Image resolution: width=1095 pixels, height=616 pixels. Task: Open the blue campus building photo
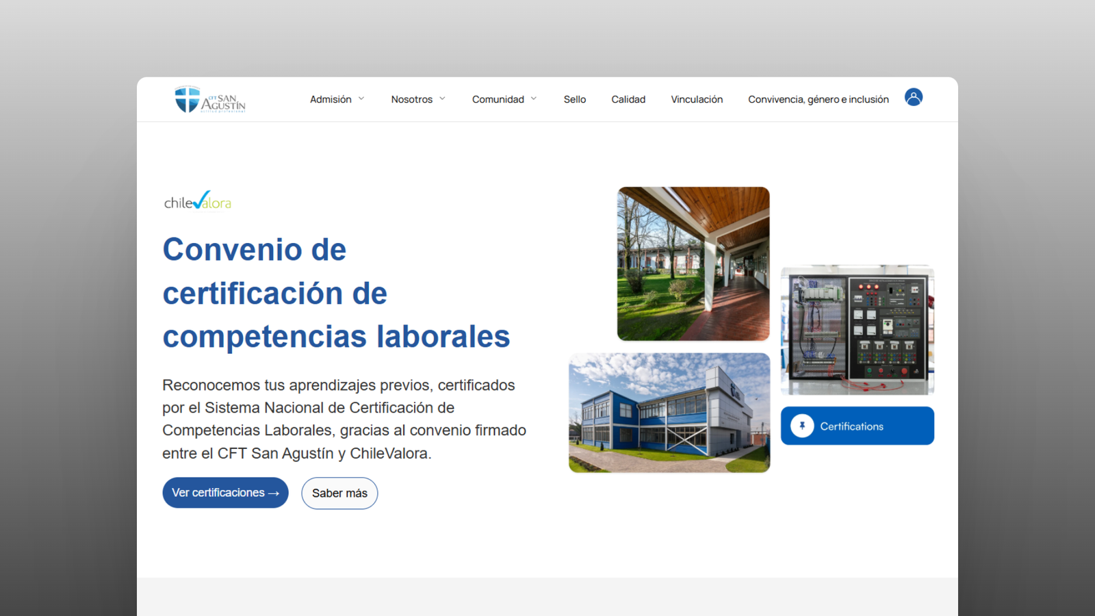coord(669,413)
